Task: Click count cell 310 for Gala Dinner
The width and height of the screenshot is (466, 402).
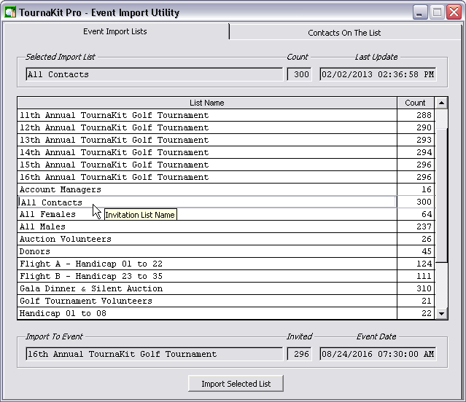Action: [x=416, y=288]
